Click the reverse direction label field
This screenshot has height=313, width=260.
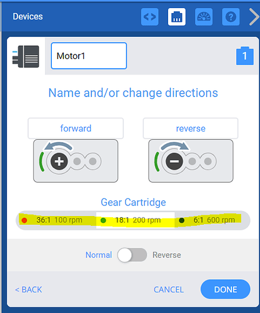[x=191, y=128]
